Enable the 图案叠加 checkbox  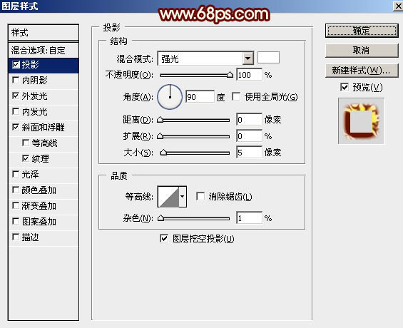point(16,222)
